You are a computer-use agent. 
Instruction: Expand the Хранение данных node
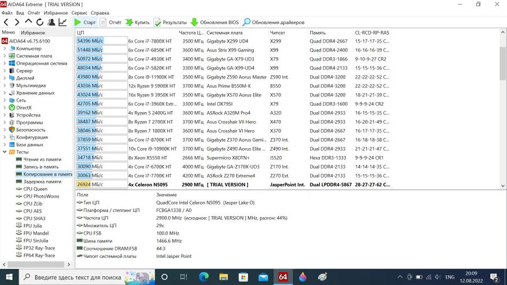click(5, 93)
